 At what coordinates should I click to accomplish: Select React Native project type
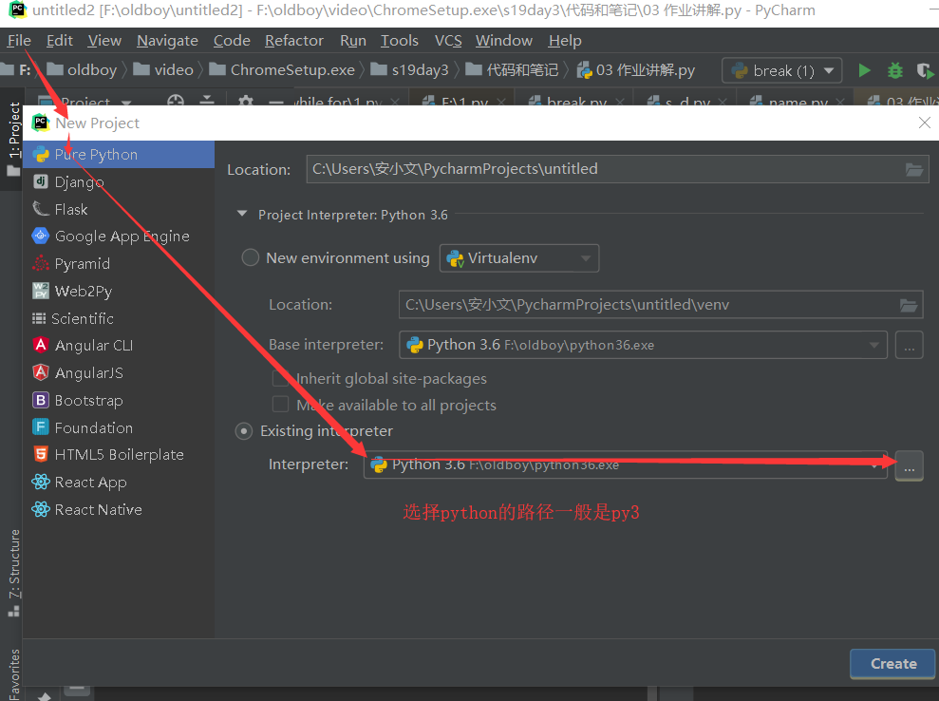click(119, 510)
